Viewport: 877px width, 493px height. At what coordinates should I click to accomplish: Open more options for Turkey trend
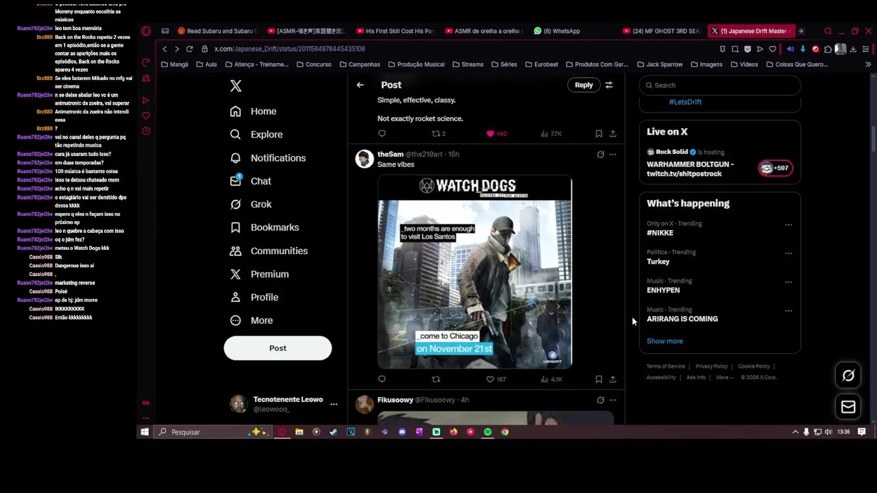[x=789, y=253]
